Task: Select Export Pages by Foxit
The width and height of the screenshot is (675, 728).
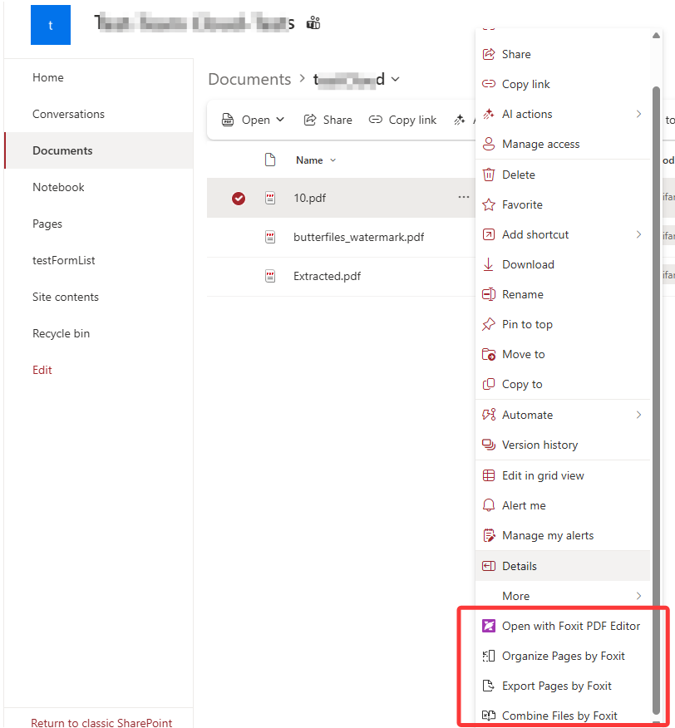Action: click(x=563, y=686)
